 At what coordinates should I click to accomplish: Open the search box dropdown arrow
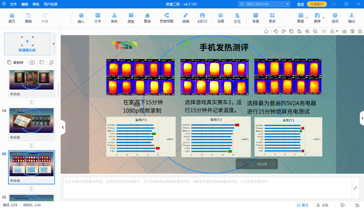tap(288, 4)
